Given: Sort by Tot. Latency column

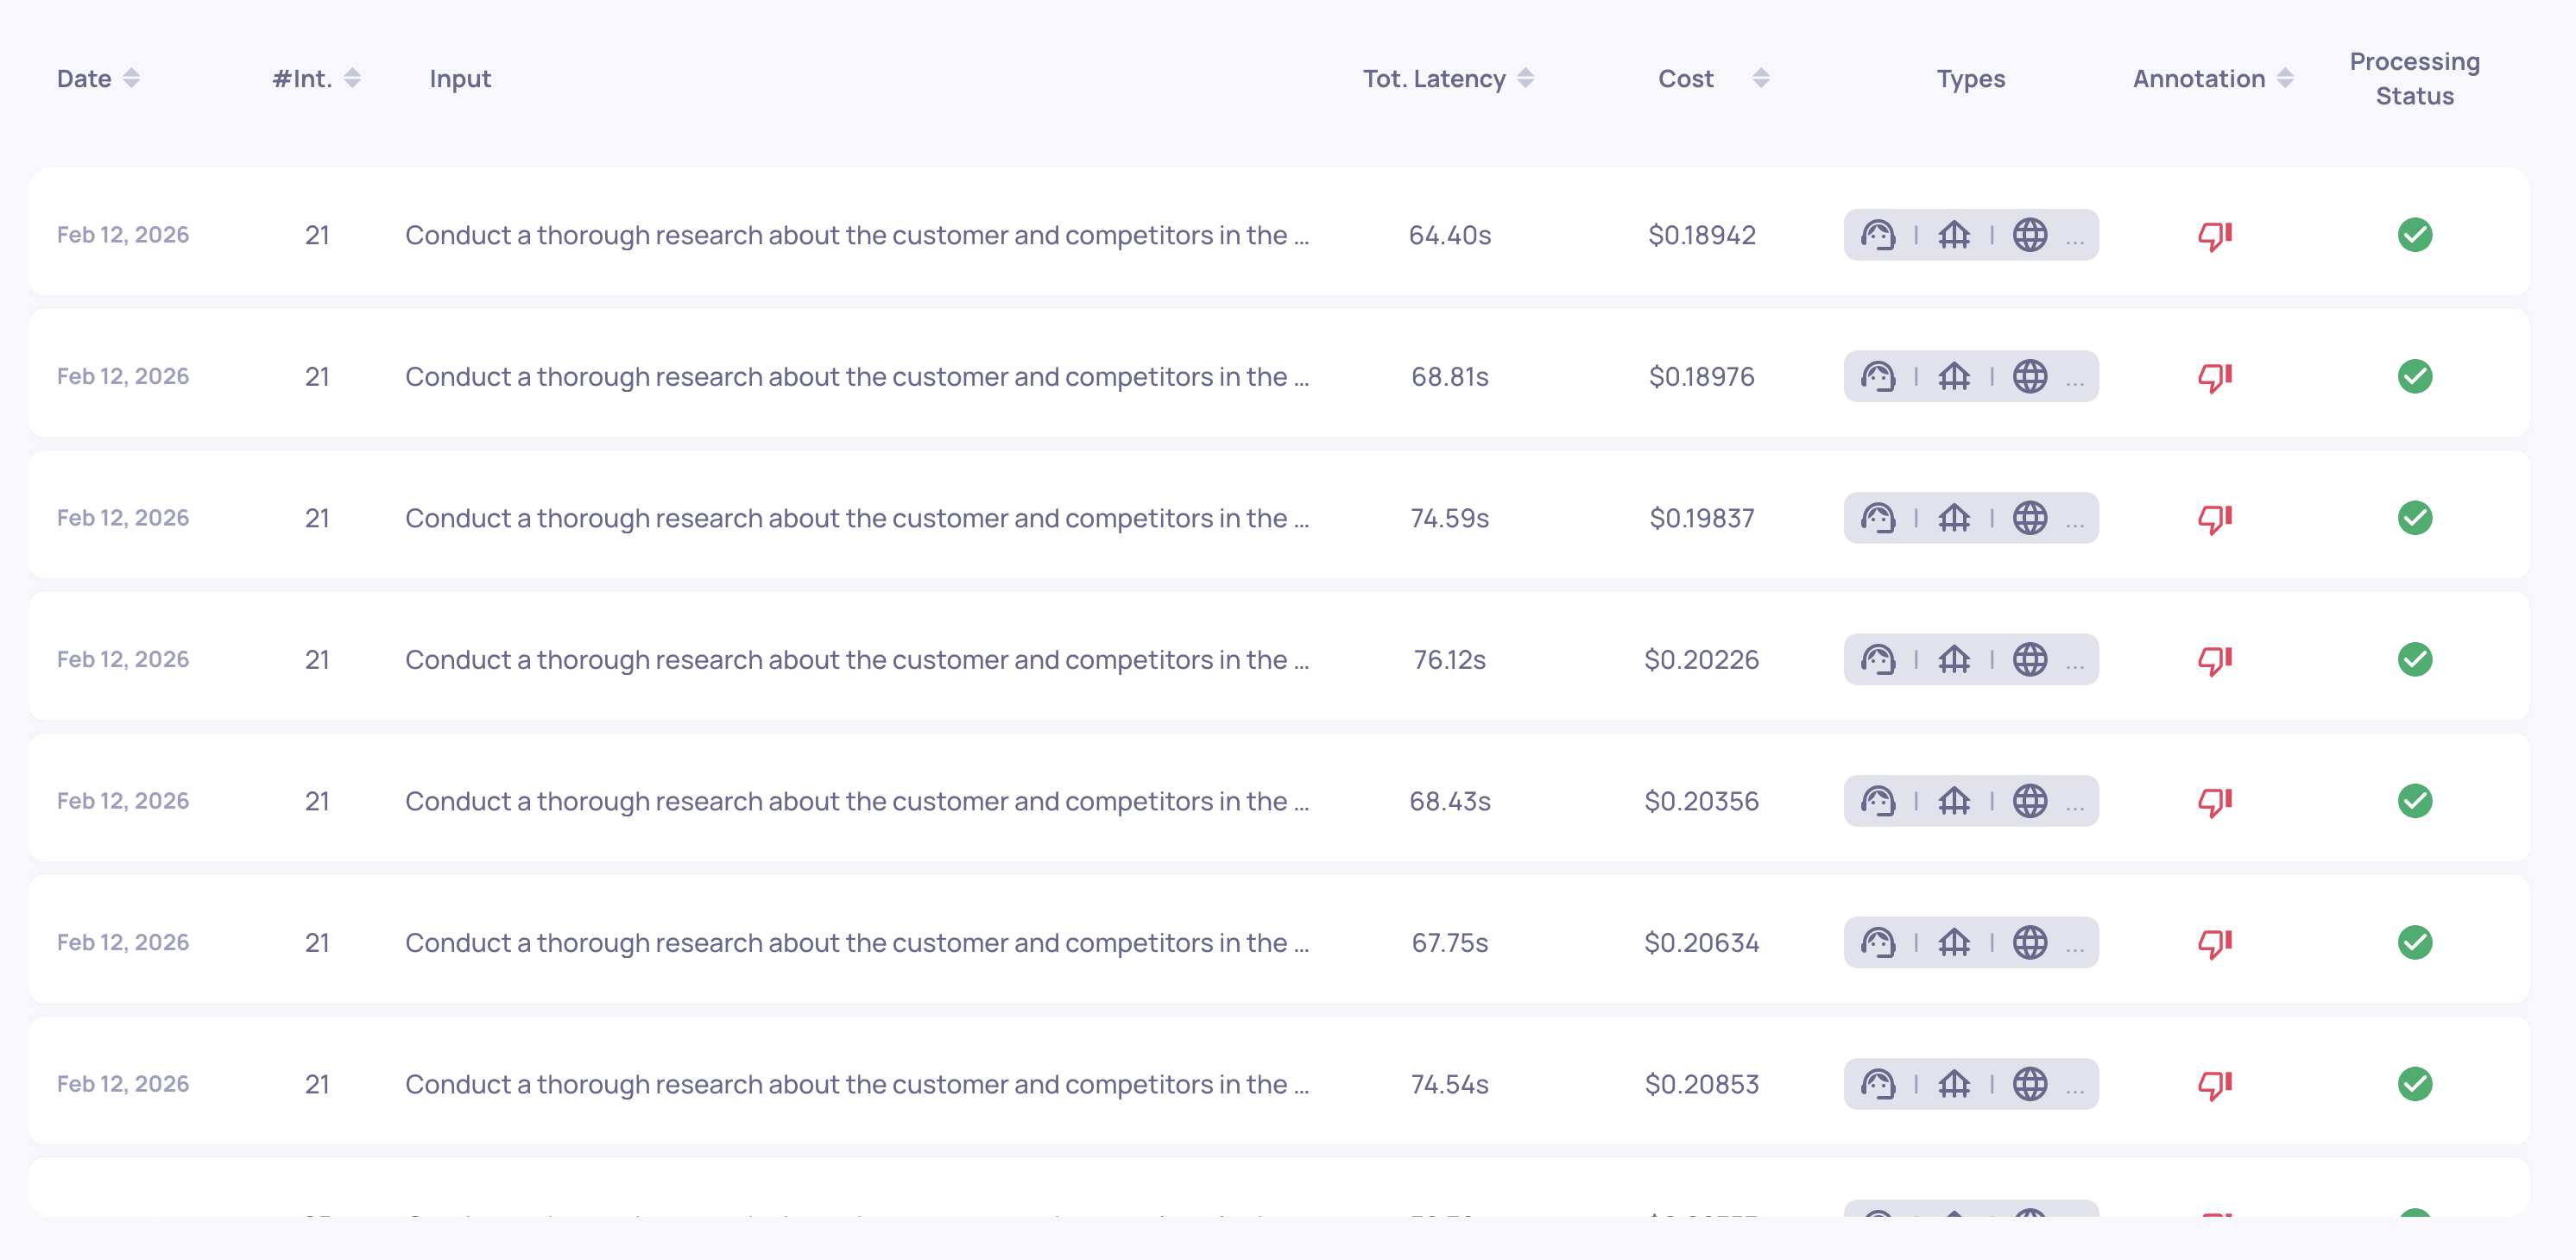Looking at the screenshot, I should coord(1525,78).
